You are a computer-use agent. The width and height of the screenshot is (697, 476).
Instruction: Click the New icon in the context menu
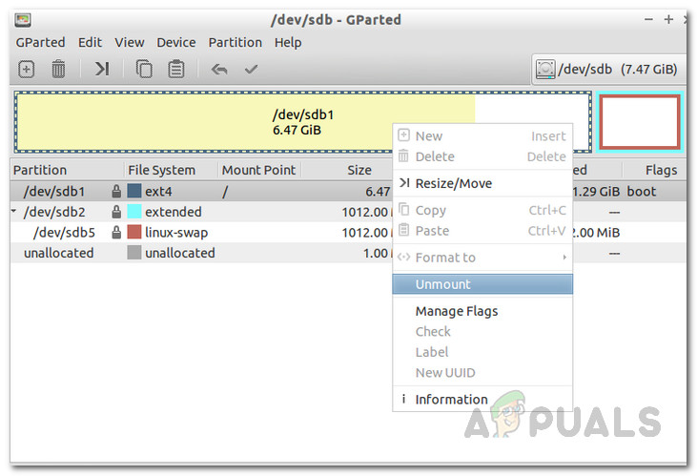click(403, 135)
